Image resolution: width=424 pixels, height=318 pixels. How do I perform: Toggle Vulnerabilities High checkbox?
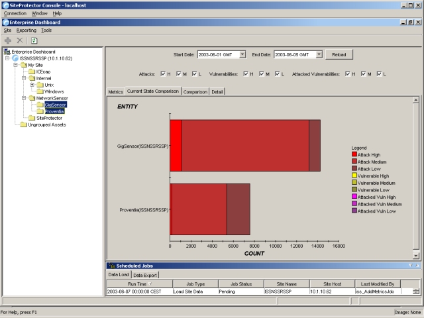pyautogui.click(x=246, y=74)
